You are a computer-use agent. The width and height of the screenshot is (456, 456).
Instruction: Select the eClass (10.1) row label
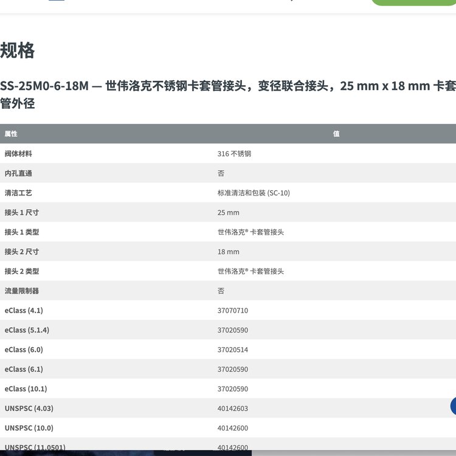tap(26, 389)
